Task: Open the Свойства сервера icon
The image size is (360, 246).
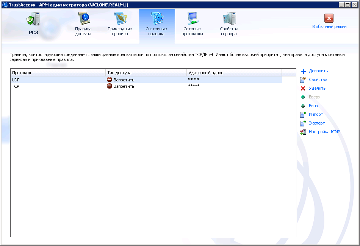Action: 229,19
